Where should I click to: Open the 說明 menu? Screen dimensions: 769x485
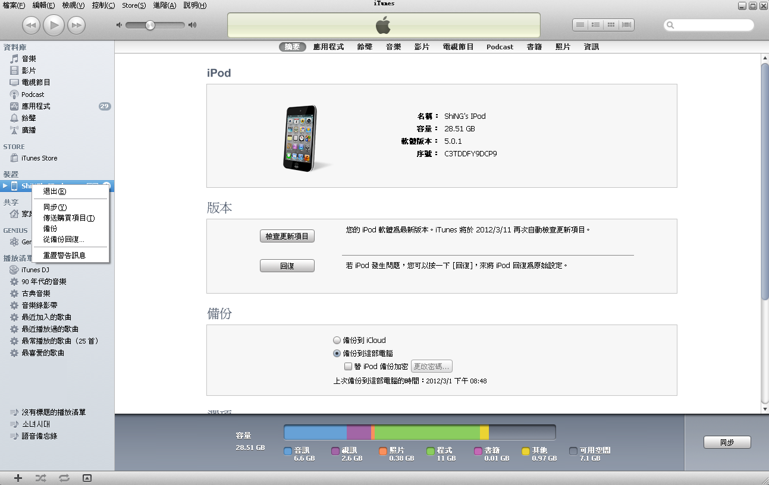point(195,5)
